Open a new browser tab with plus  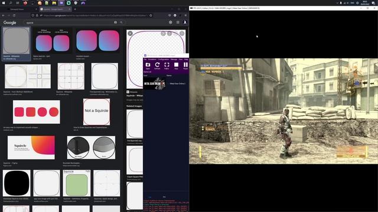coord(75,9)
